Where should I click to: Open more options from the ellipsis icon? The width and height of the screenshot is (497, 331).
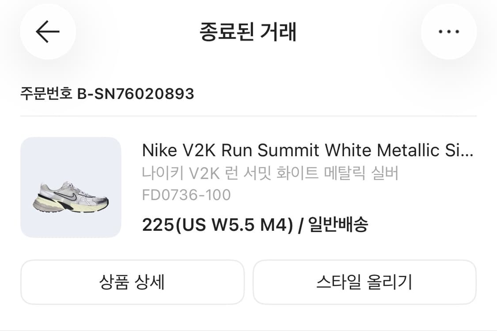tap(448, 31)
